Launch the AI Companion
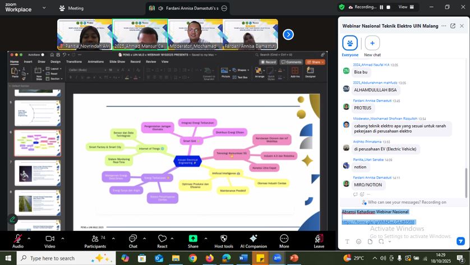This screenshot has height=265, width=470. pyautogui.click(x=254, y=239)
